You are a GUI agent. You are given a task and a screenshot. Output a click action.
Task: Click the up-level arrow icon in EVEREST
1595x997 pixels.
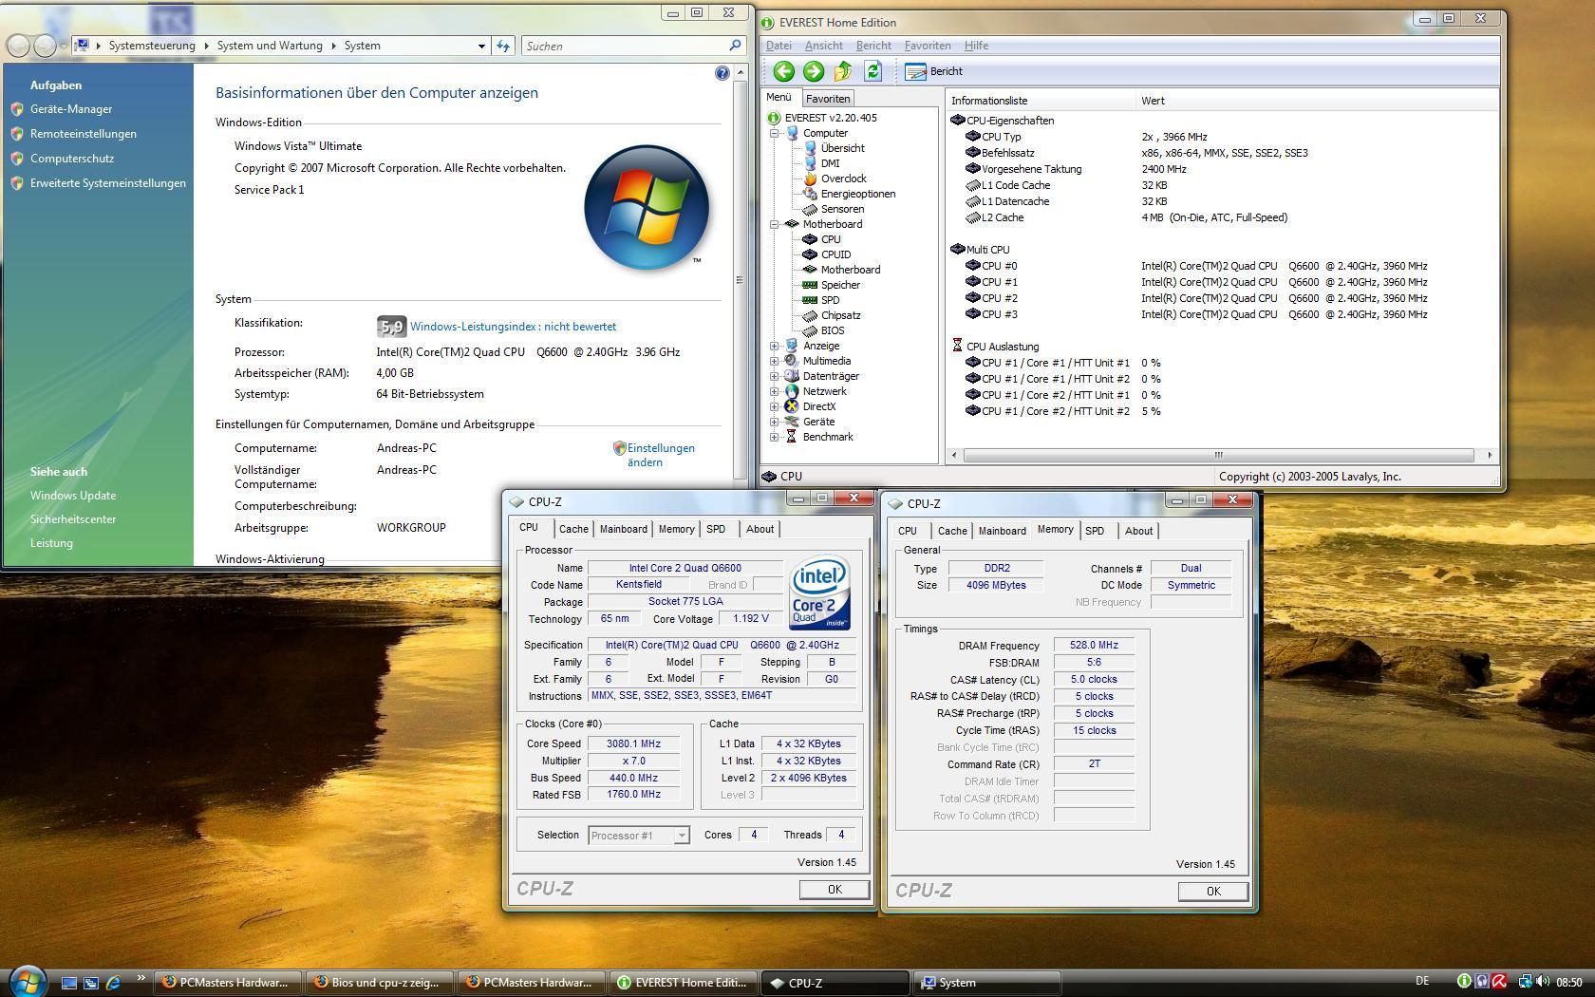(843, 71)
